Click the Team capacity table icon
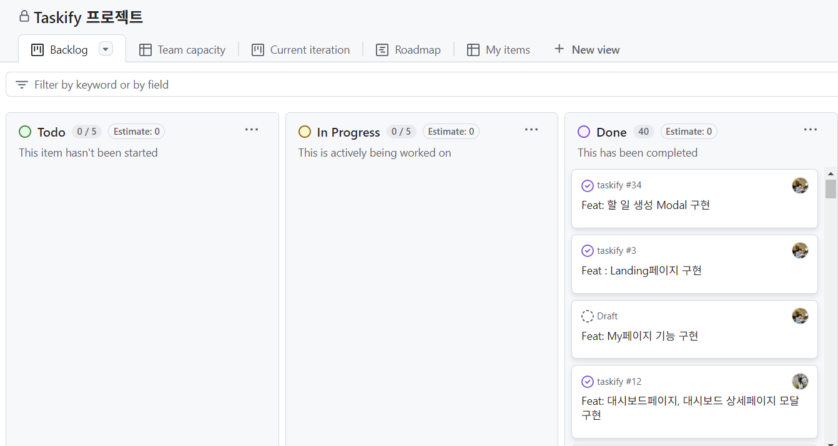Viewport: 838px width, 446px height. [145, 50]
